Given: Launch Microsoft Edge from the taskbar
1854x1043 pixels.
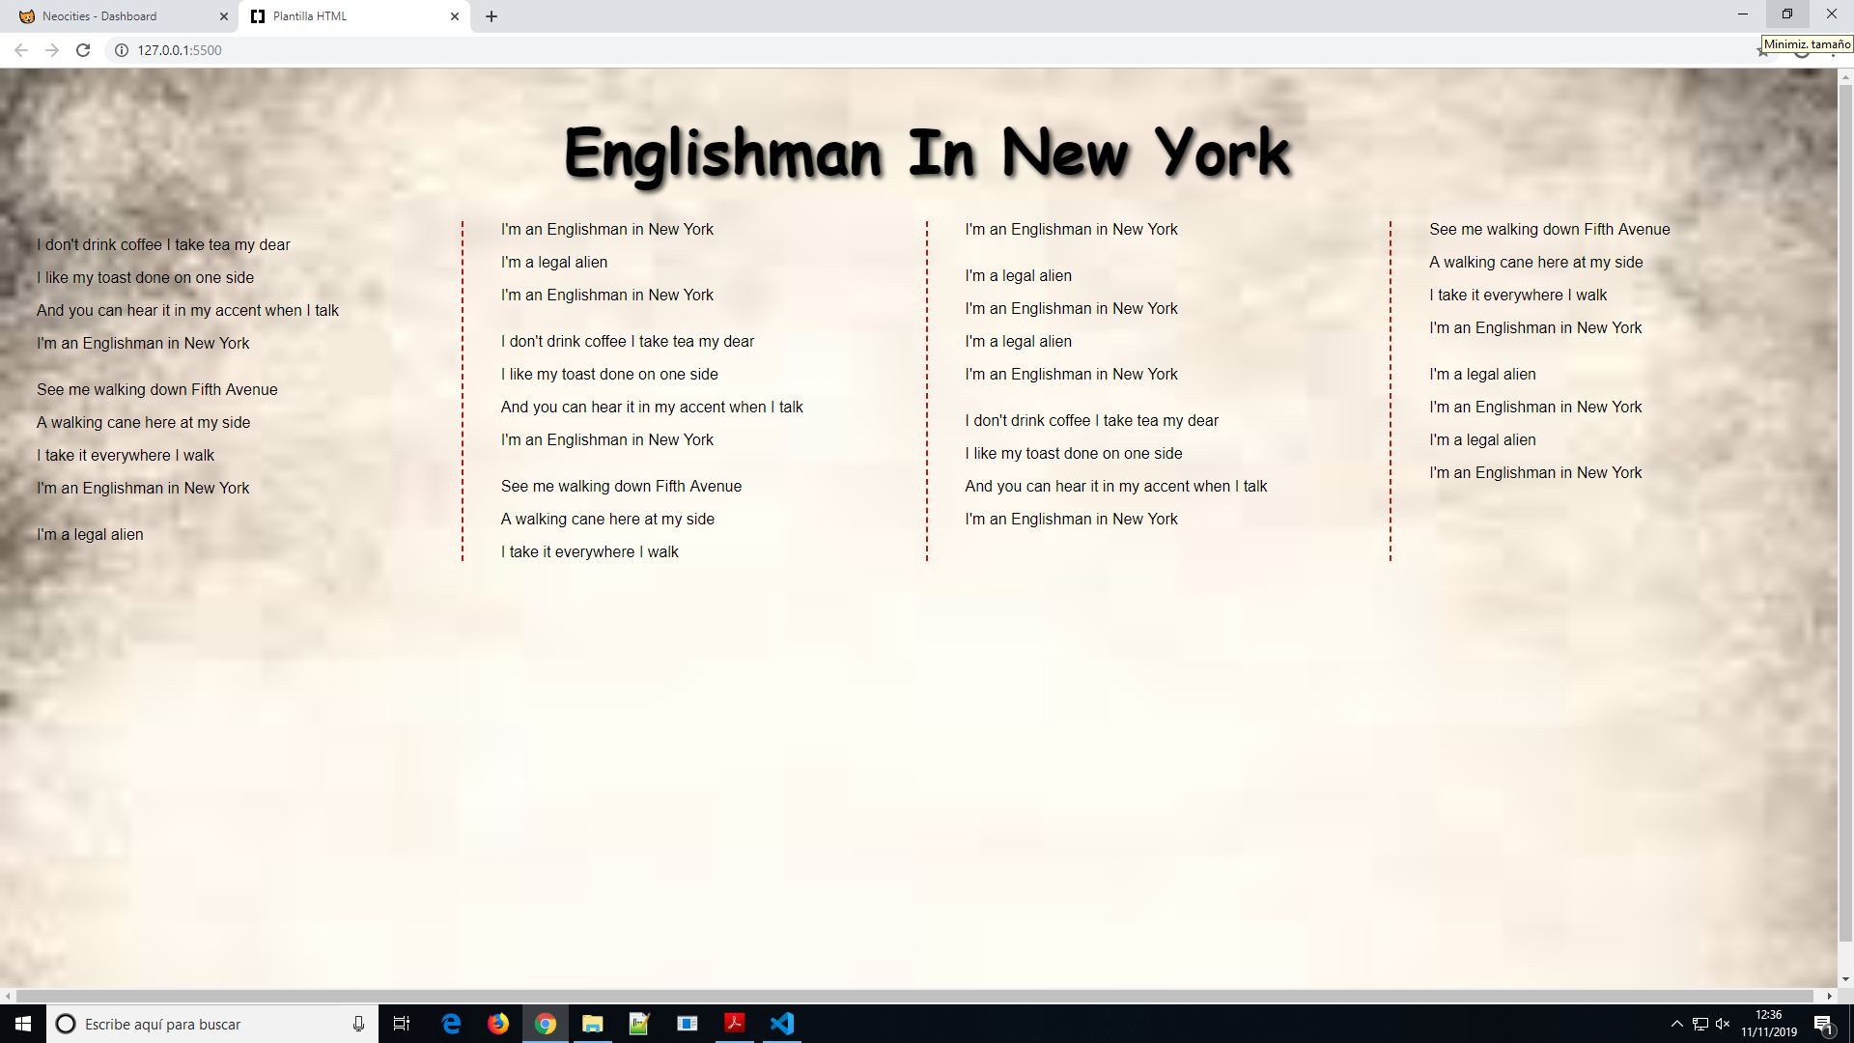Looking at the screenshot, I should tap(451, 1024).
